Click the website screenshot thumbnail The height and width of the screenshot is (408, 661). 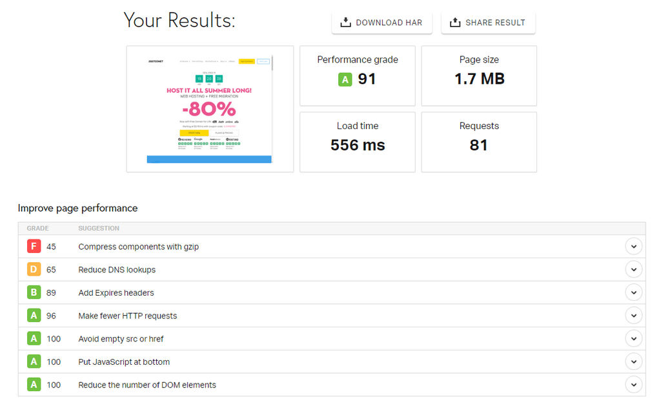(x=209, y=108)
